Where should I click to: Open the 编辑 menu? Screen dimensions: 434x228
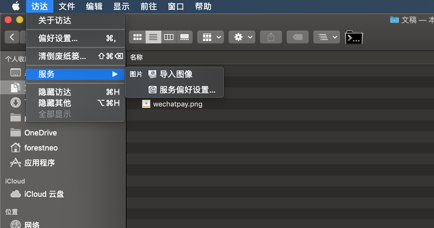point(94,6)
